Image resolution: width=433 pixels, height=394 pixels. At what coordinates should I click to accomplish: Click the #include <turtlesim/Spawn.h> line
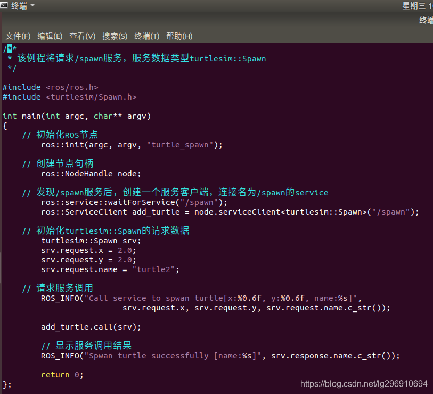point(70,97)
